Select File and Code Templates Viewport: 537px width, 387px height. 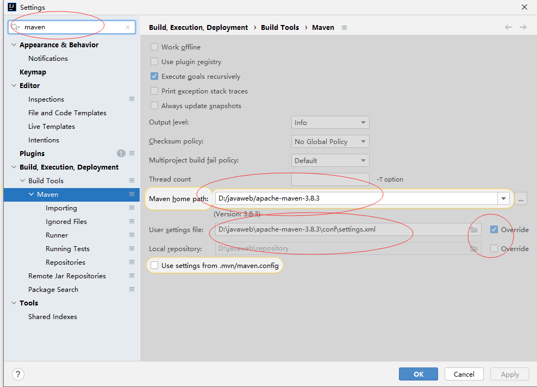(67, 113)
